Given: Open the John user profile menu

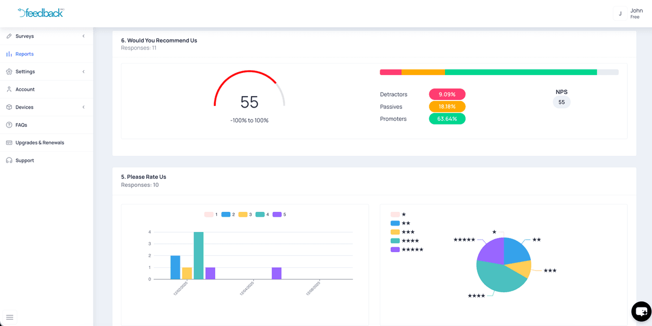Looking at the screenshot, I should [x=629, y=14].
